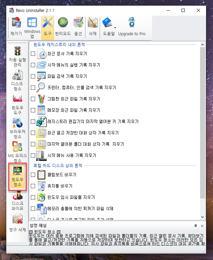Select 로컬 하드 디스크 상의 흔적 header

(x=58, y=166)
